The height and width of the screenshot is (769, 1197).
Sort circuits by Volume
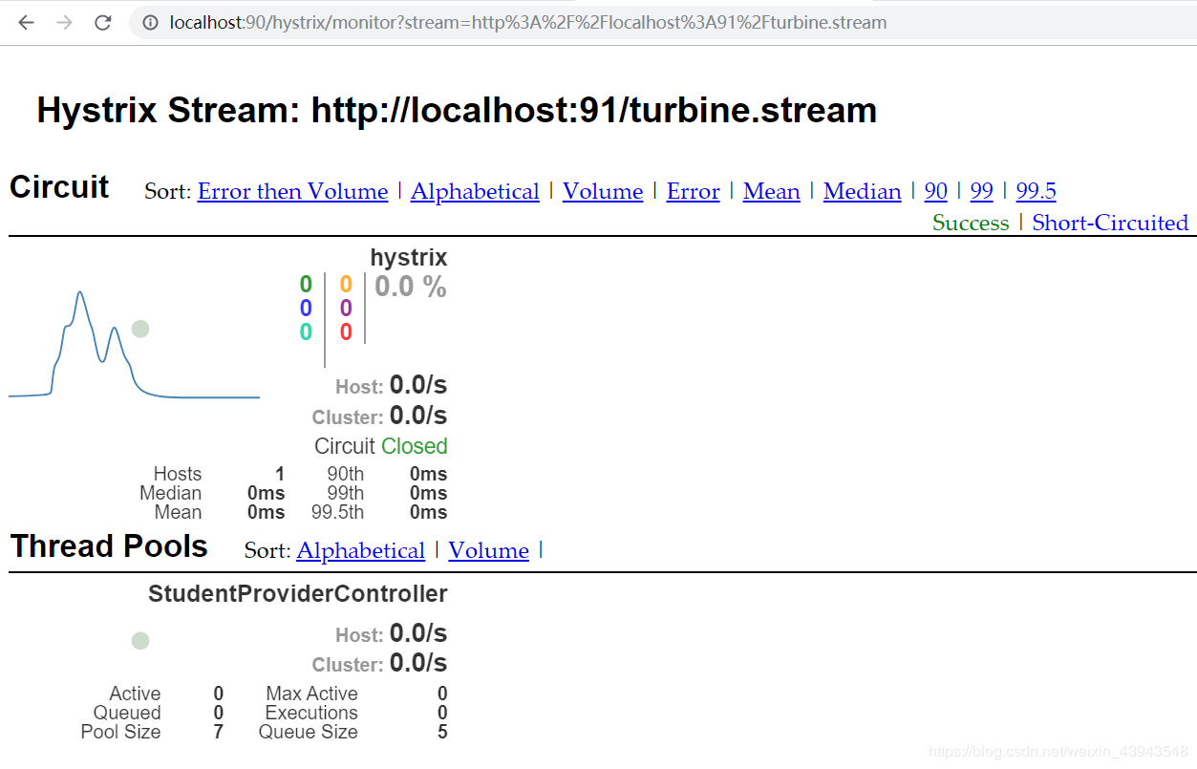click(x=603, y=192)
